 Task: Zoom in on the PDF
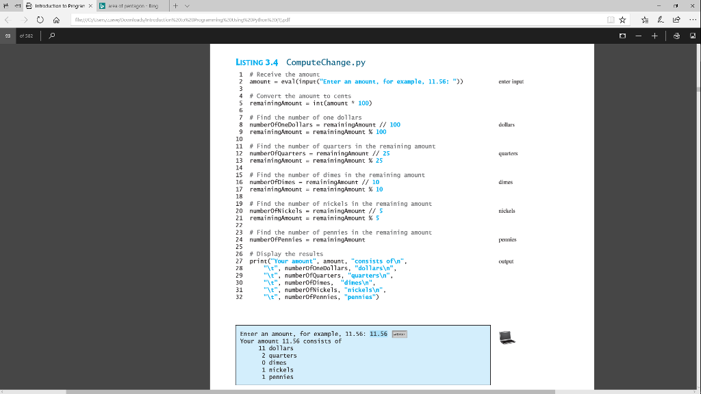[654, 34]
